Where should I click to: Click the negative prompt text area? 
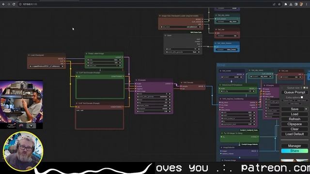99,119
